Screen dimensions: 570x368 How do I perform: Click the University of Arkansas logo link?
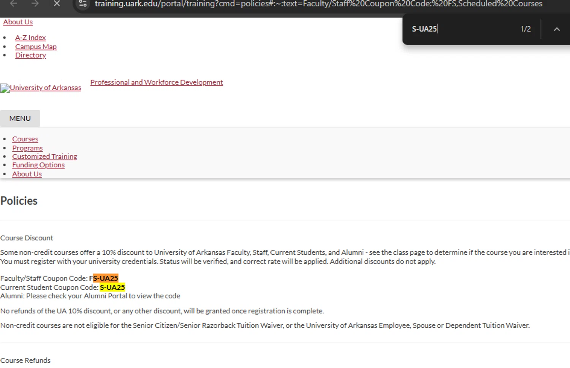(41, 88)
